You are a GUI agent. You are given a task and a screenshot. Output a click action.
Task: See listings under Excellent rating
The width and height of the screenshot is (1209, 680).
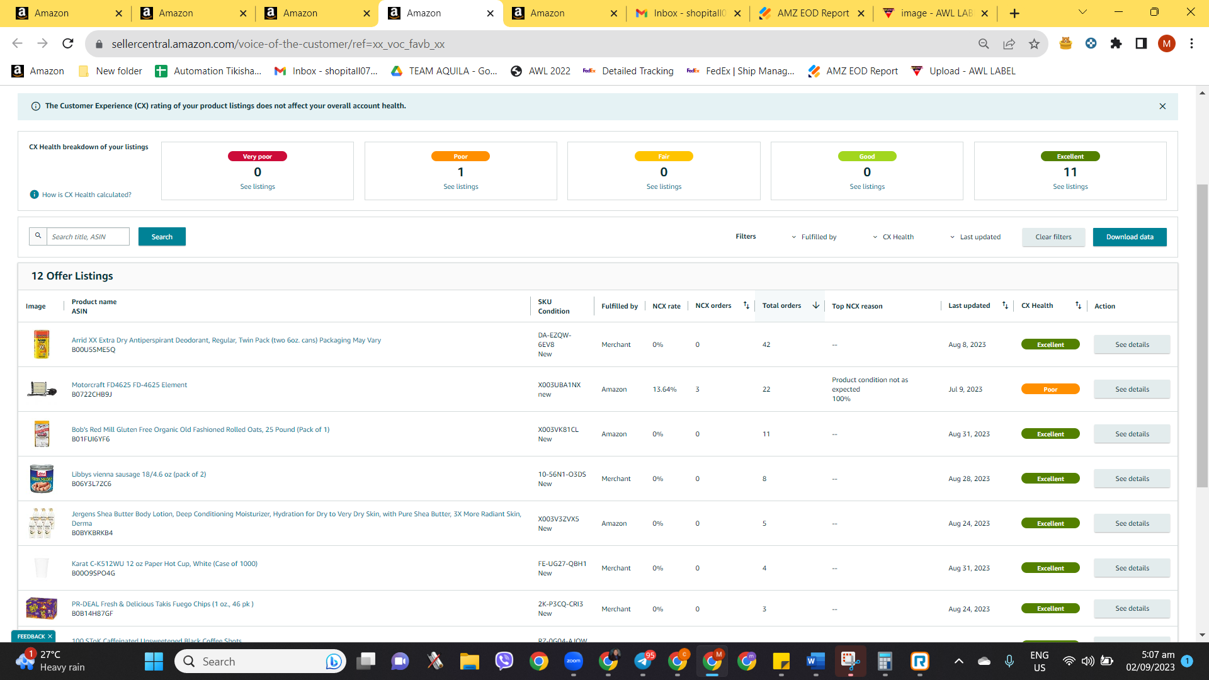(1070, 186)
